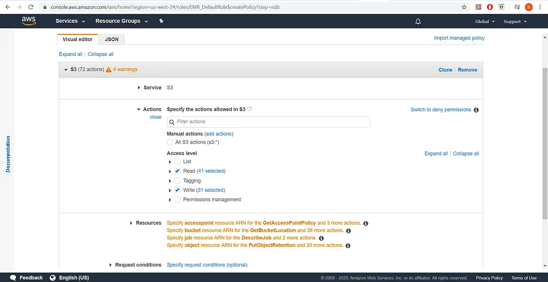
Task: Click the info icon on object resource warning
Action: [x=348, y=246]
